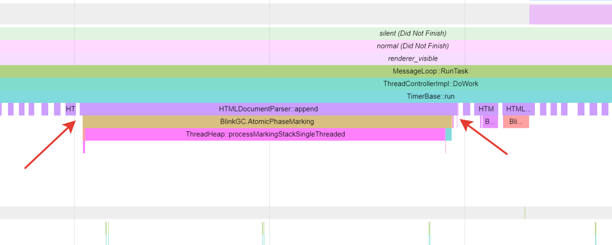
Task: Click teal slice right of ThreadHeap::processMarkingStackSingleThreaded
Action: click(448, 134)
